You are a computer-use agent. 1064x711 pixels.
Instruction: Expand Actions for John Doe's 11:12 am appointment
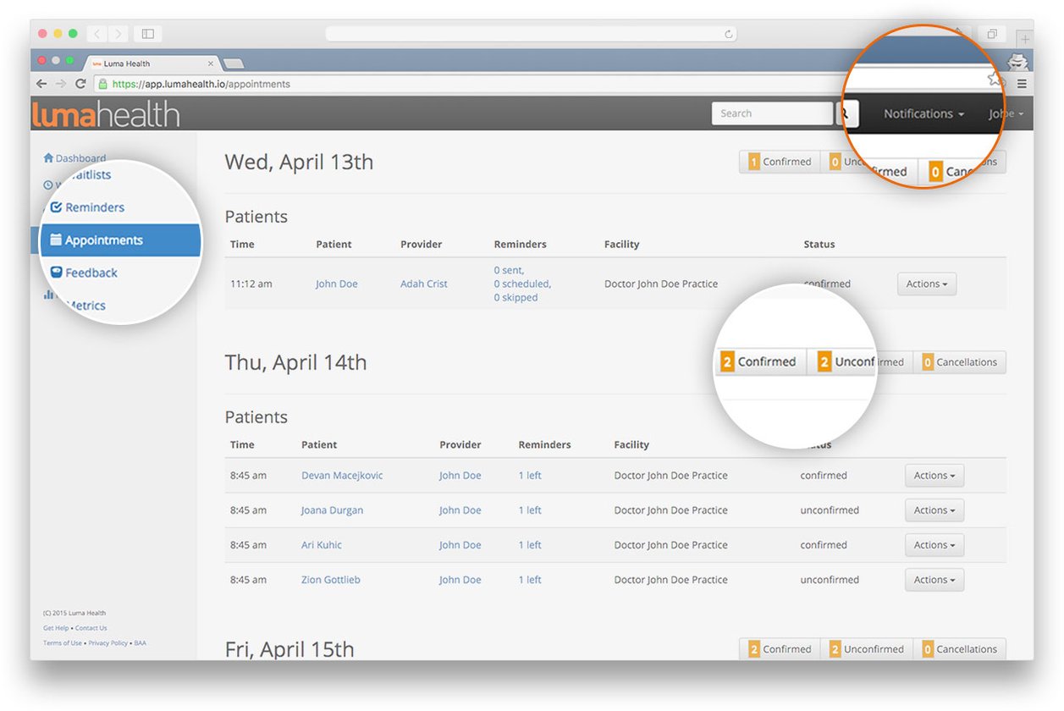pyautogui.click(x=926, y=284)
